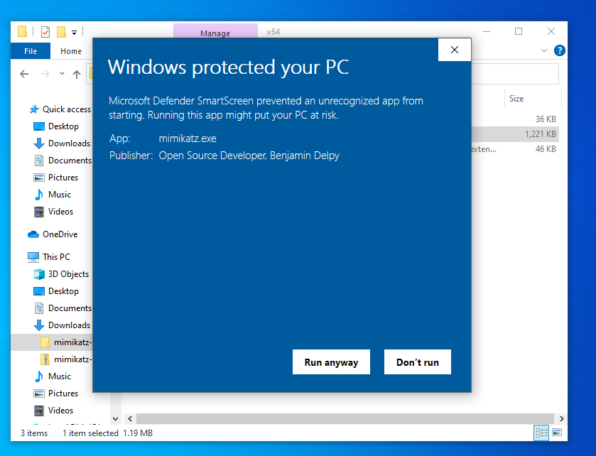This screenshot has height=456, width=596.
Task: Open Customize Quick Access Toolbar dropdown
Action: pos(74,32)
